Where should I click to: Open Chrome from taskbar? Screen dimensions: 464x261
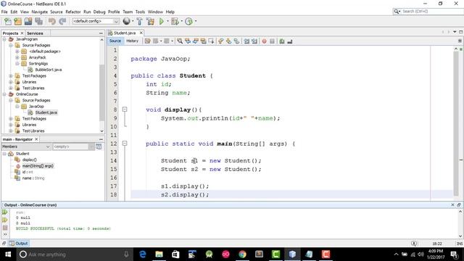(242, 254)
